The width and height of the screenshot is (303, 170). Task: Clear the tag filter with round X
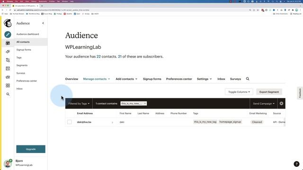tap(281, 103)
